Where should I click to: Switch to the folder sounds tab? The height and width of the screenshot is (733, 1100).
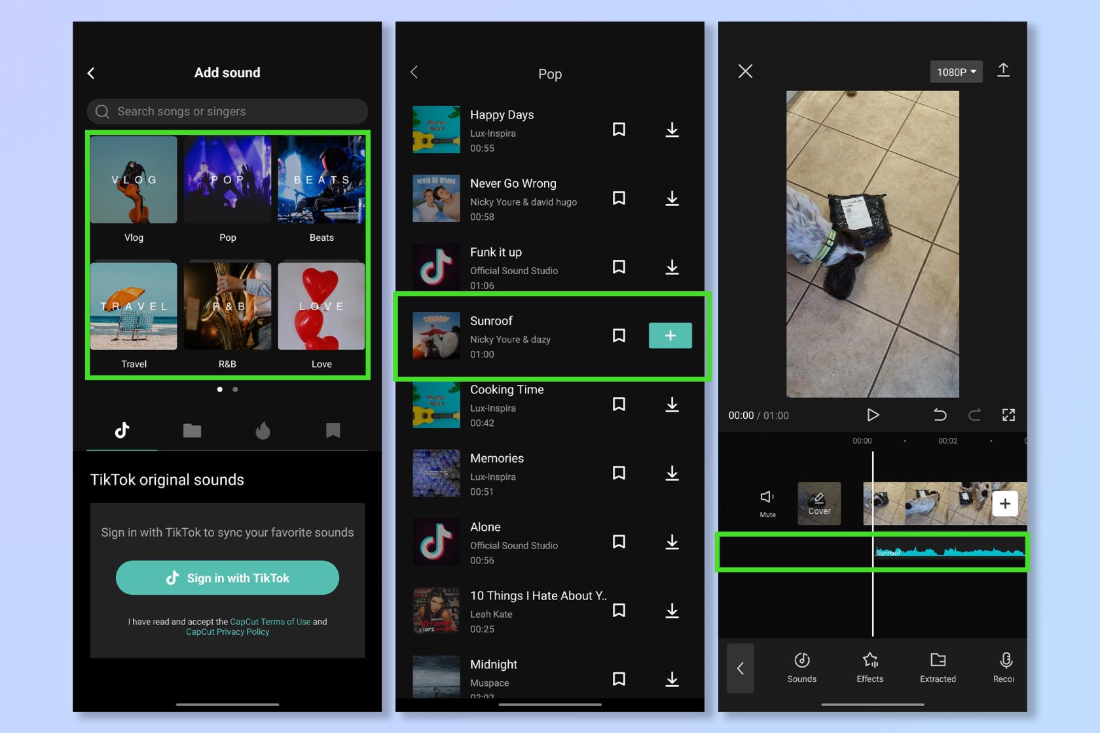click(192, 431)
